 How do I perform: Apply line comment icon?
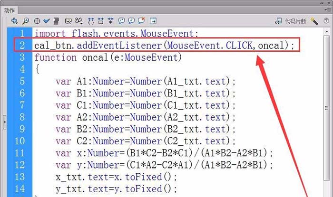click(131, 20)
